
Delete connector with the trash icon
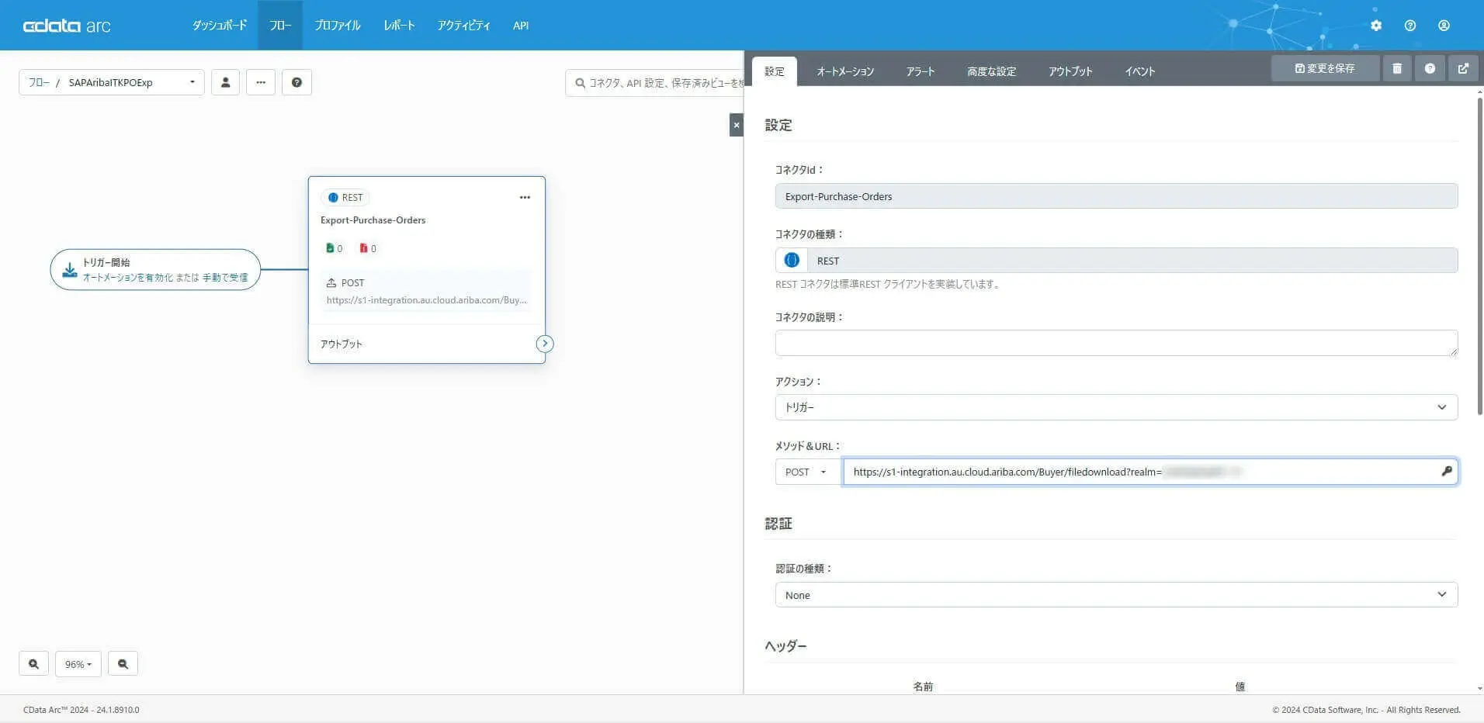coord(1397,68)
